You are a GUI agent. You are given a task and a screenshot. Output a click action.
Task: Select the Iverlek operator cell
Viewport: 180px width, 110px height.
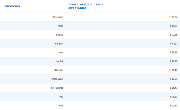(x=59, y=61)
